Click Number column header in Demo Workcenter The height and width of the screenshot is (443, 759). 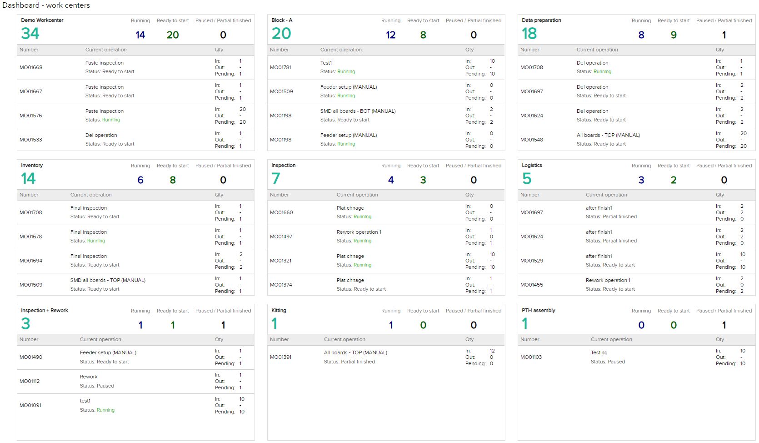tap(29, 50)
